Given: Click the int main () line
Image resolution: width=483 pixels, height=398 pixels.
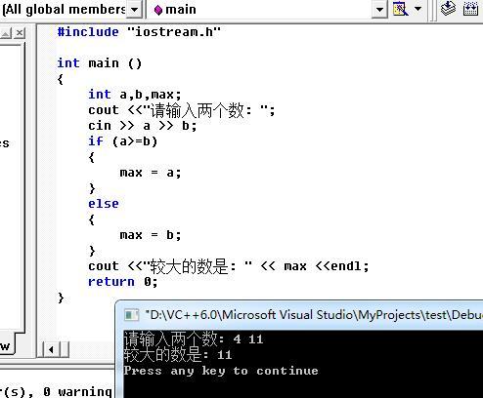Looking at the screenshot, I should (100, 63).
